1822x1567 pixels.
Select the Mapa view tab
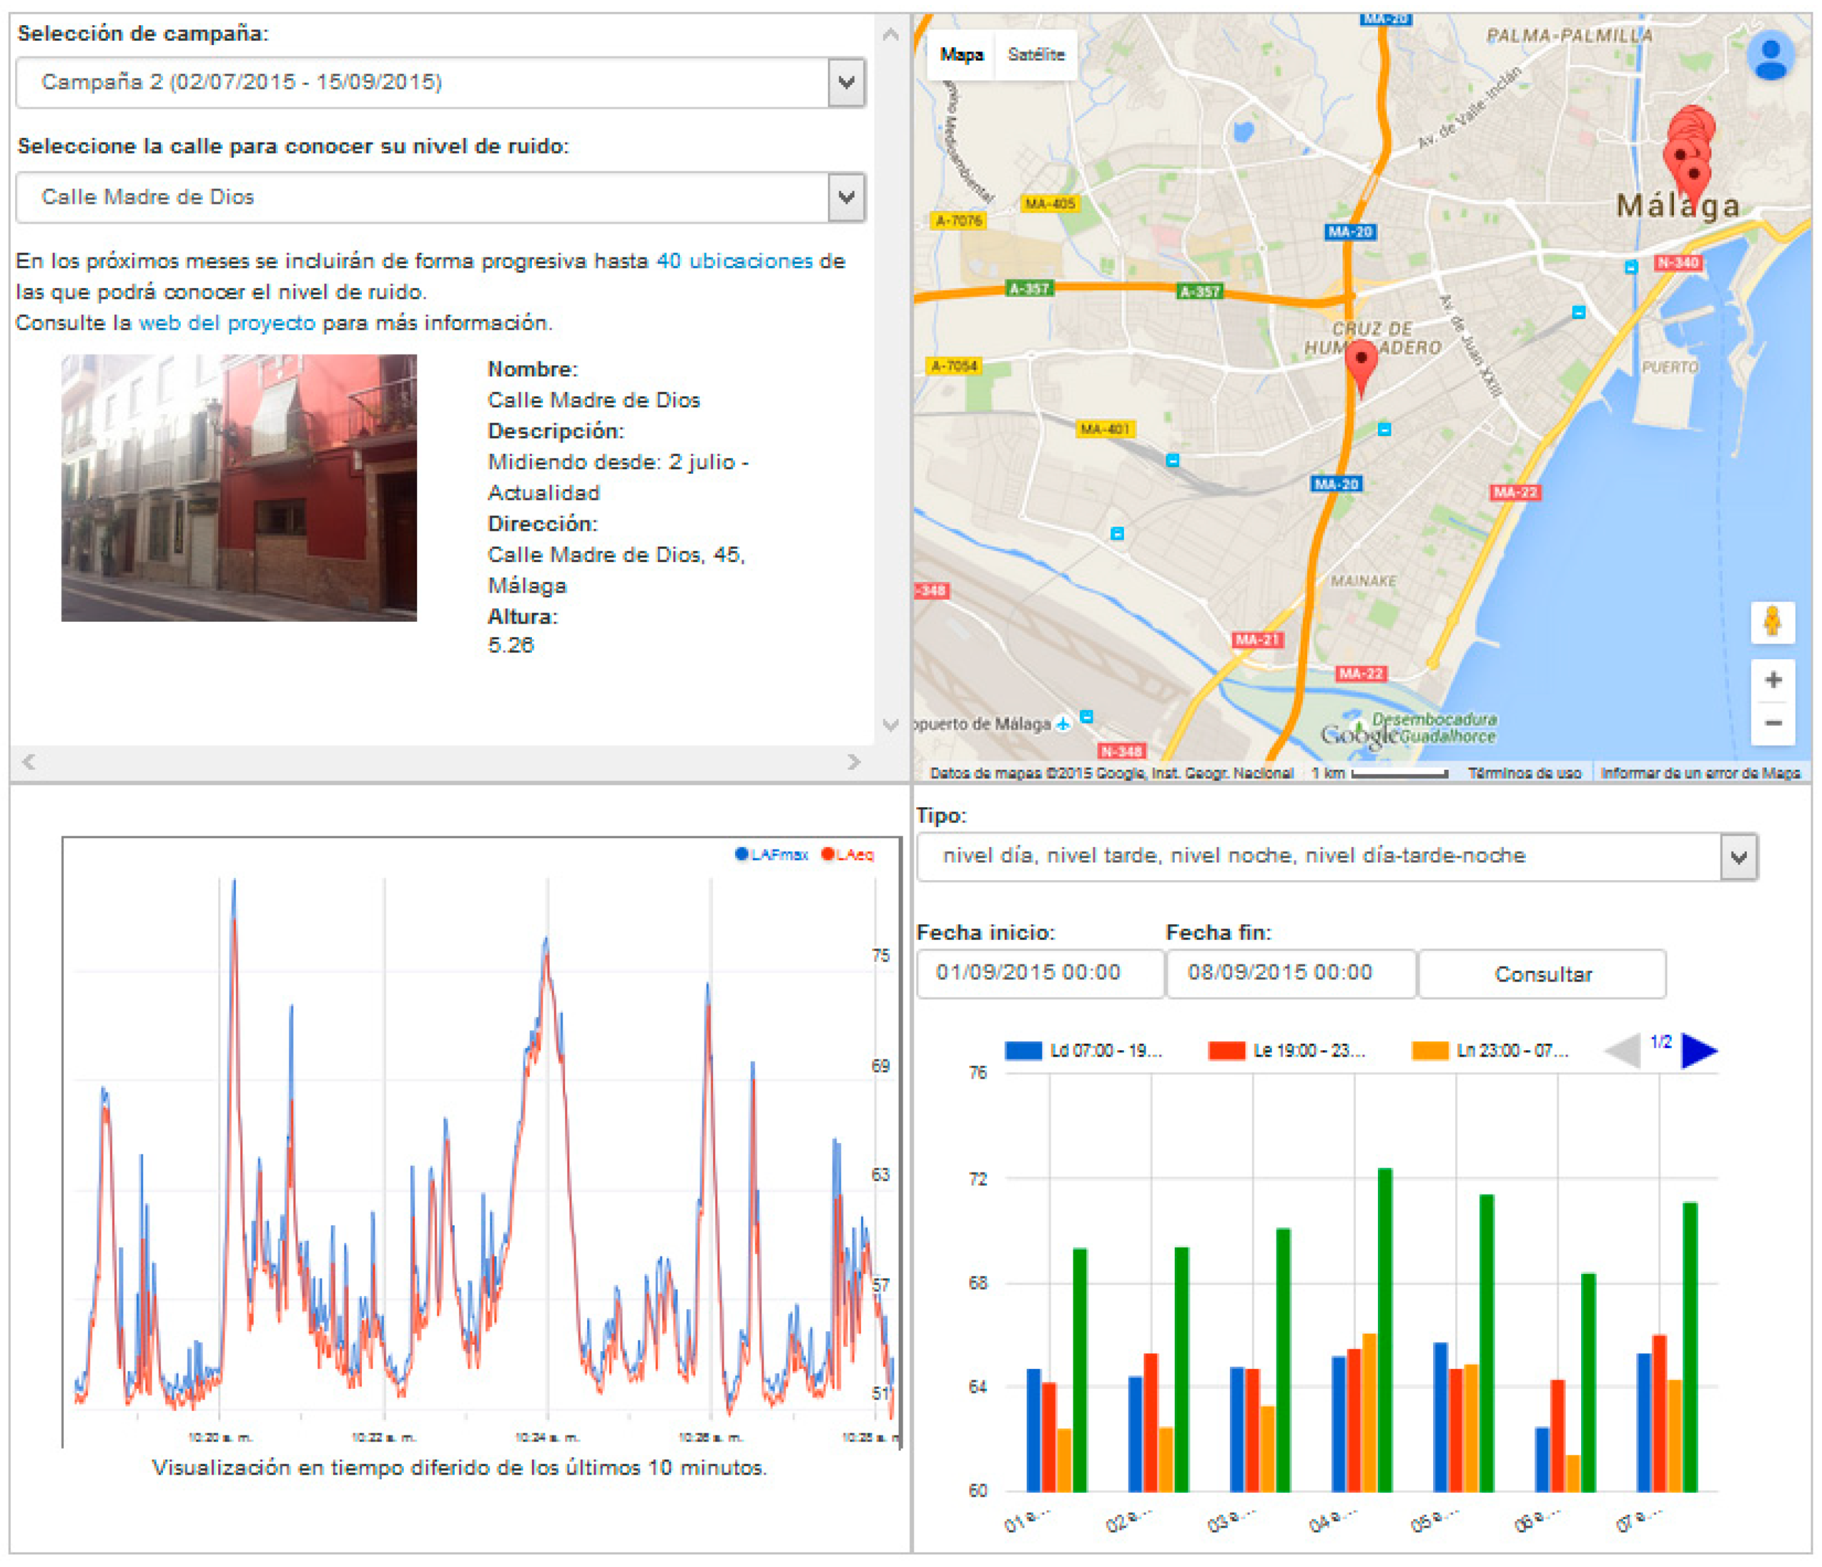[961, 55]
